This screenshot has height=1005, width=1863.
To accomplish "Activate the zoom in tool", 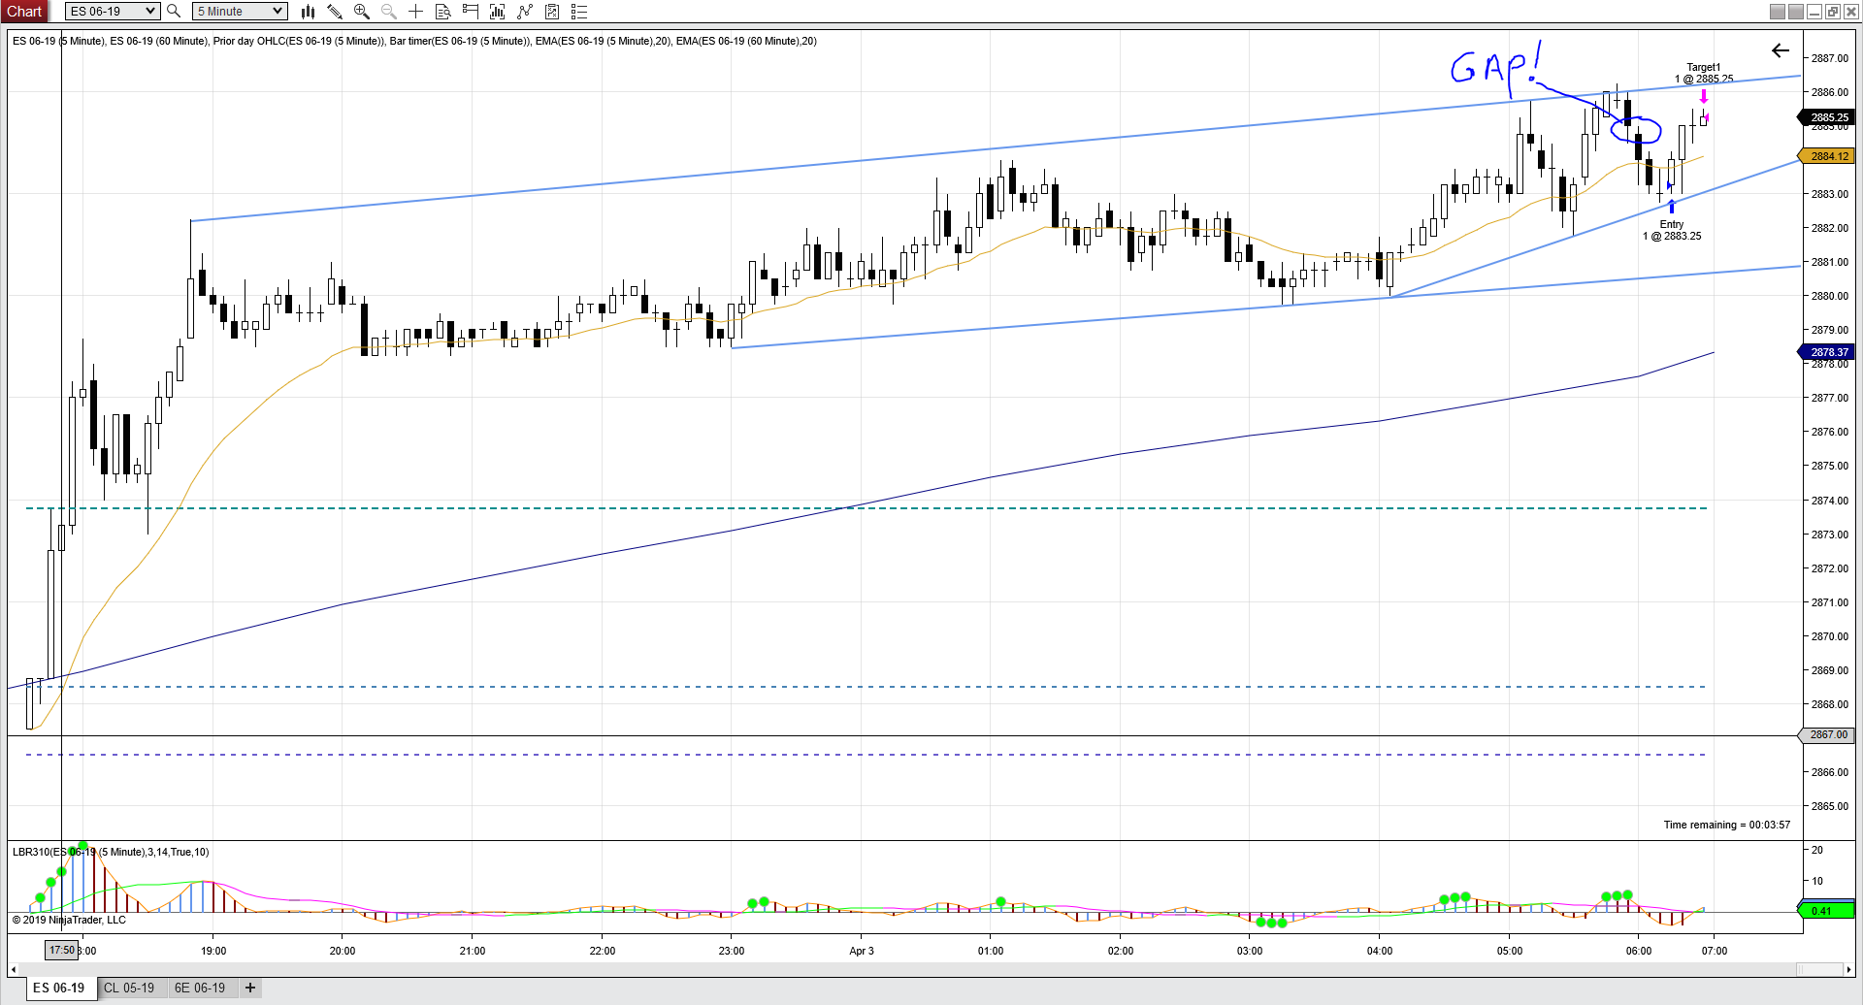I will [x=362, y=12].
